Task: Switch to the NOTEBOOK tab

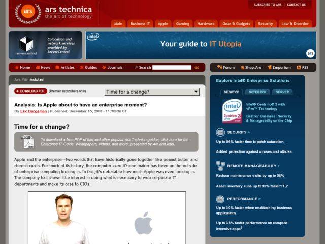Action: coord(257,92)
